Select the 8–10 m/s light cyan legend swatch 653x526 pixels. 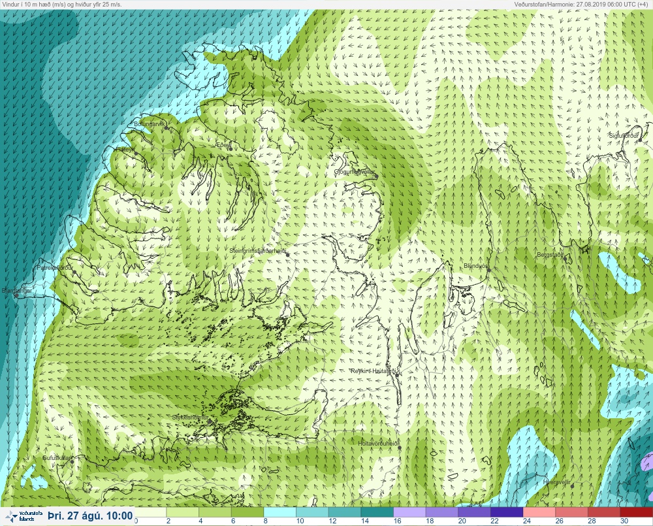[x=280, y=512]
